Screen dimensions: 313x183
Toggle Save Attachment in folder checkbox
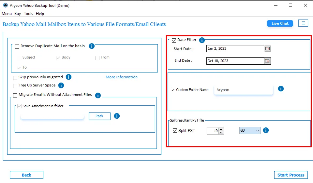point(19,106)
